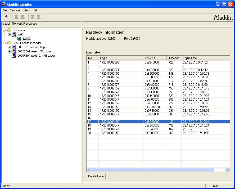235x189 pixels.
Task: Select the row with Login ID 172018002077
Action: click(158, 85)
